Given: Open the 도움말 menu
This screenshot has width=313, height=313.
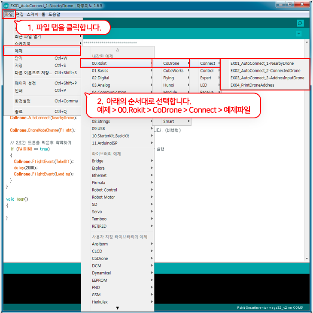Looking at the screenshot, I should point(55,14).
